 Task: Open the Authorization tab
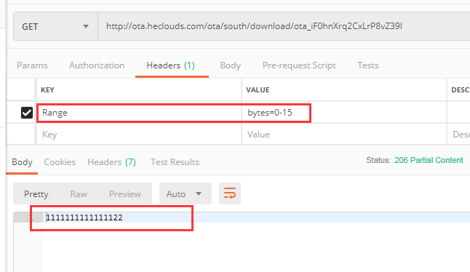pyautogui.click(x=97, y=65)
